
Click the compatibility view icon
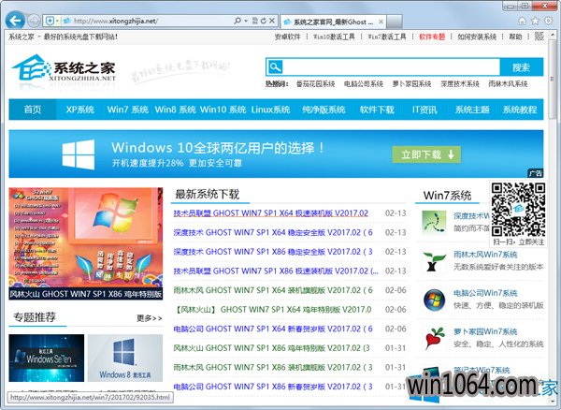[x=254, y=21]
